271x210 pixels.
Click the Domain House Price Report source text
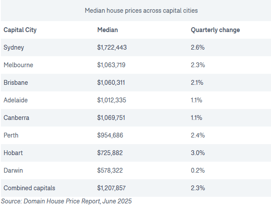tap(66, 201)
